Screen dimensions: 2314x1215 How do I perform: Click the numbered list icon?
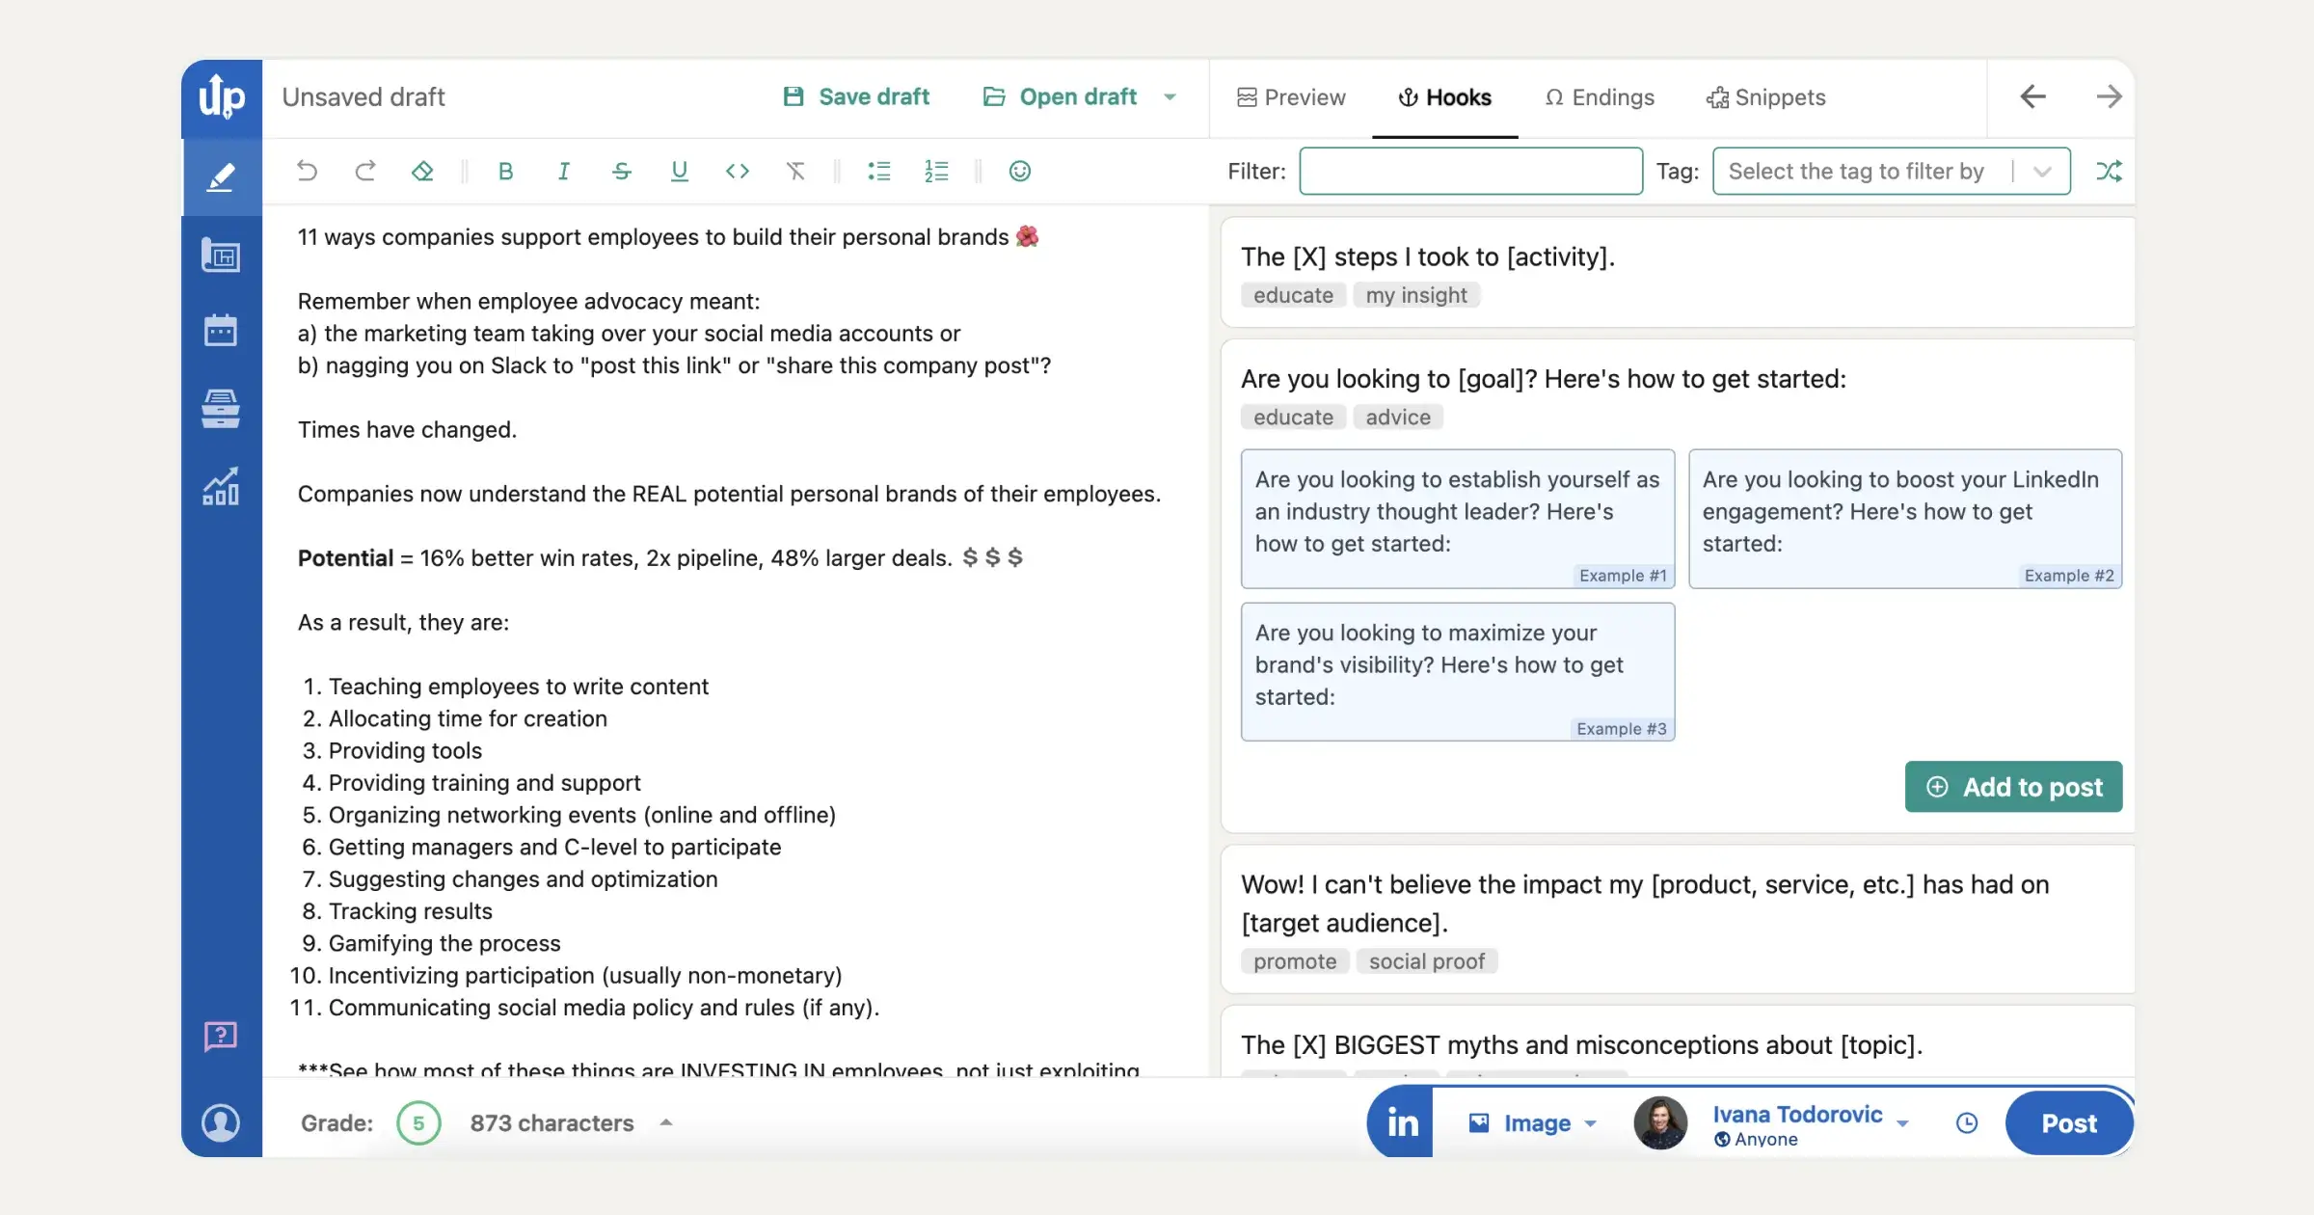click(x=935, y=171)
